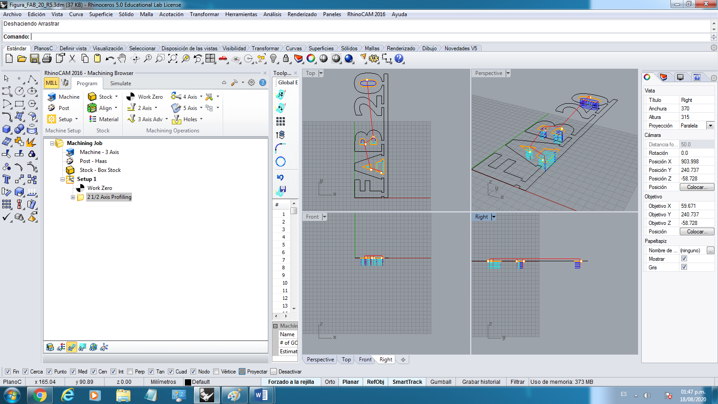Toggle Gumball in status bar
718x404 pixels.
[x=441, y=382]
